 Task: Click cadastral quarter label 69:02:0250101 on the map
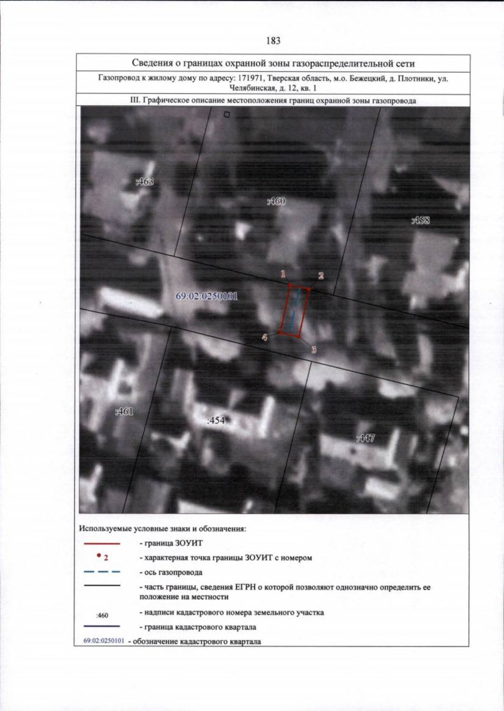point(206,296)
